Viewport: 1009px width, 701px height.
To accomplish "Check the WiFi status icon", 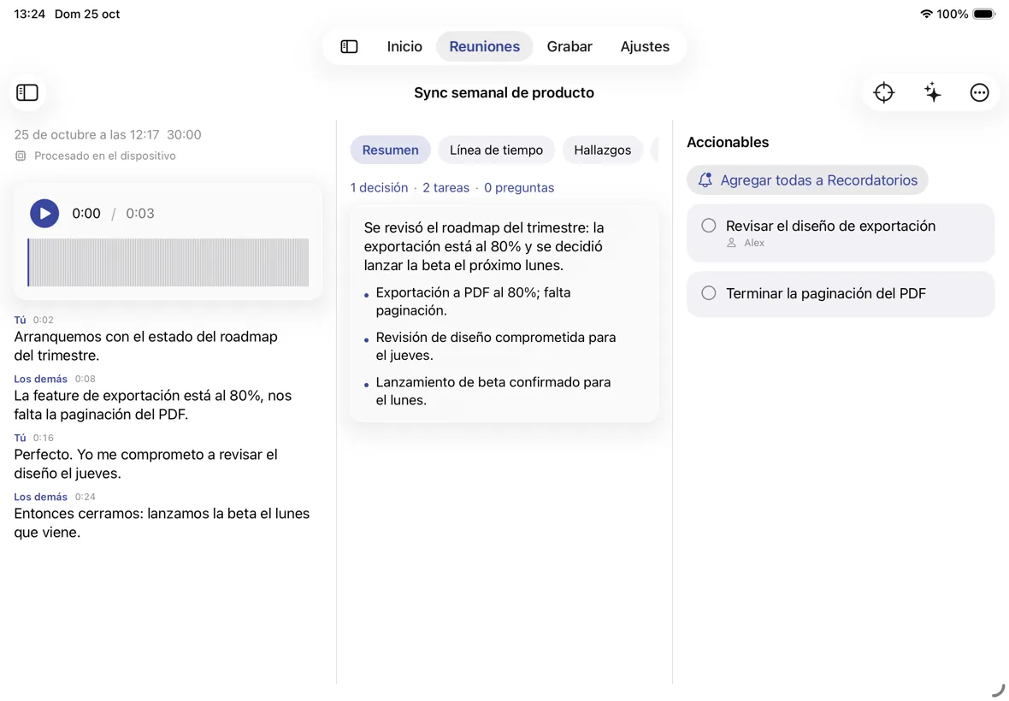I will (926, 14).
